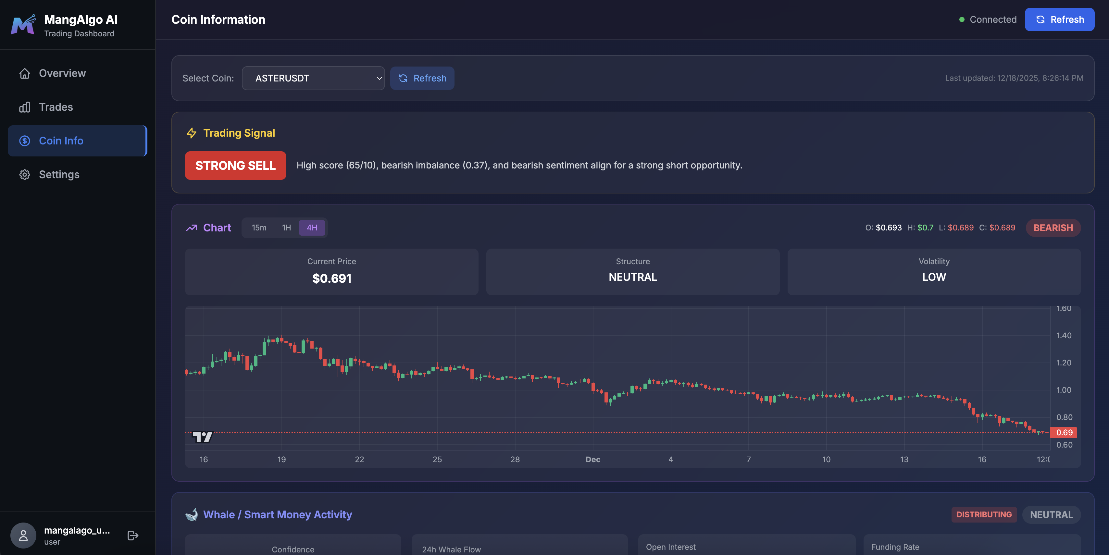
Task: Open the DISTRIBUTING status selector
Action: (984, 514)
